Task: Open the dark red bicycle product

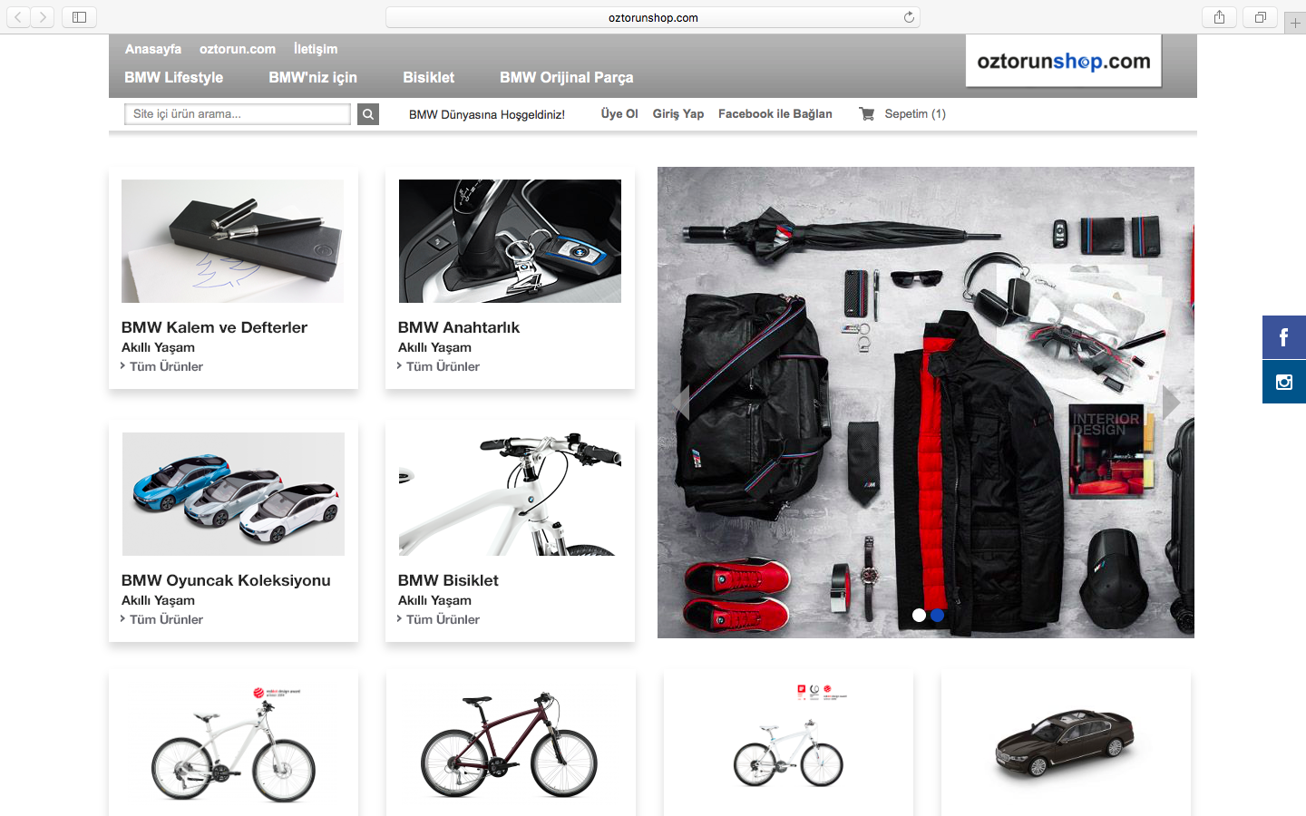Action: (510, 743)
